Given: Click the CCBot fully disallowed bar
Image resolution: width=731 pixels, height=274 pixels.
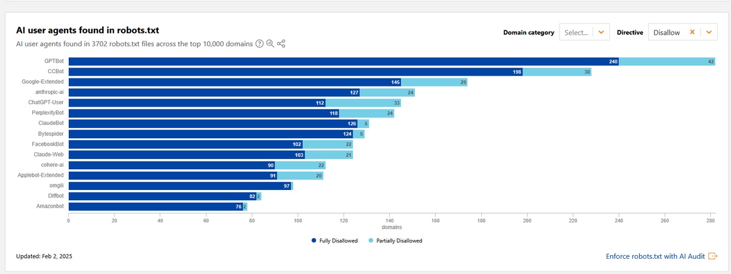Looking at the screenshot, I should point(295,72).
